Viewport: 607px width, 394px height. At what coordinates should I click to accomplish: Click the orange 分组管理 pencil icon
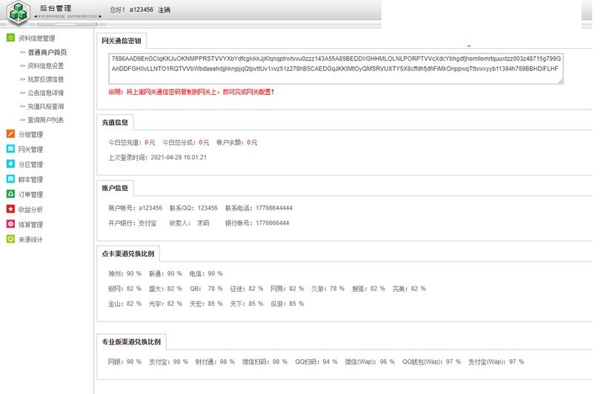(10, 134)
